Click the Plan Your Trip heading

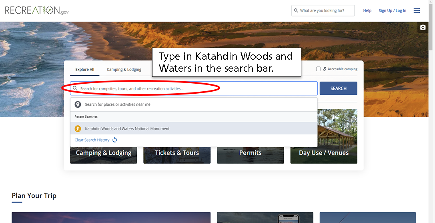(x=34, y=195)
